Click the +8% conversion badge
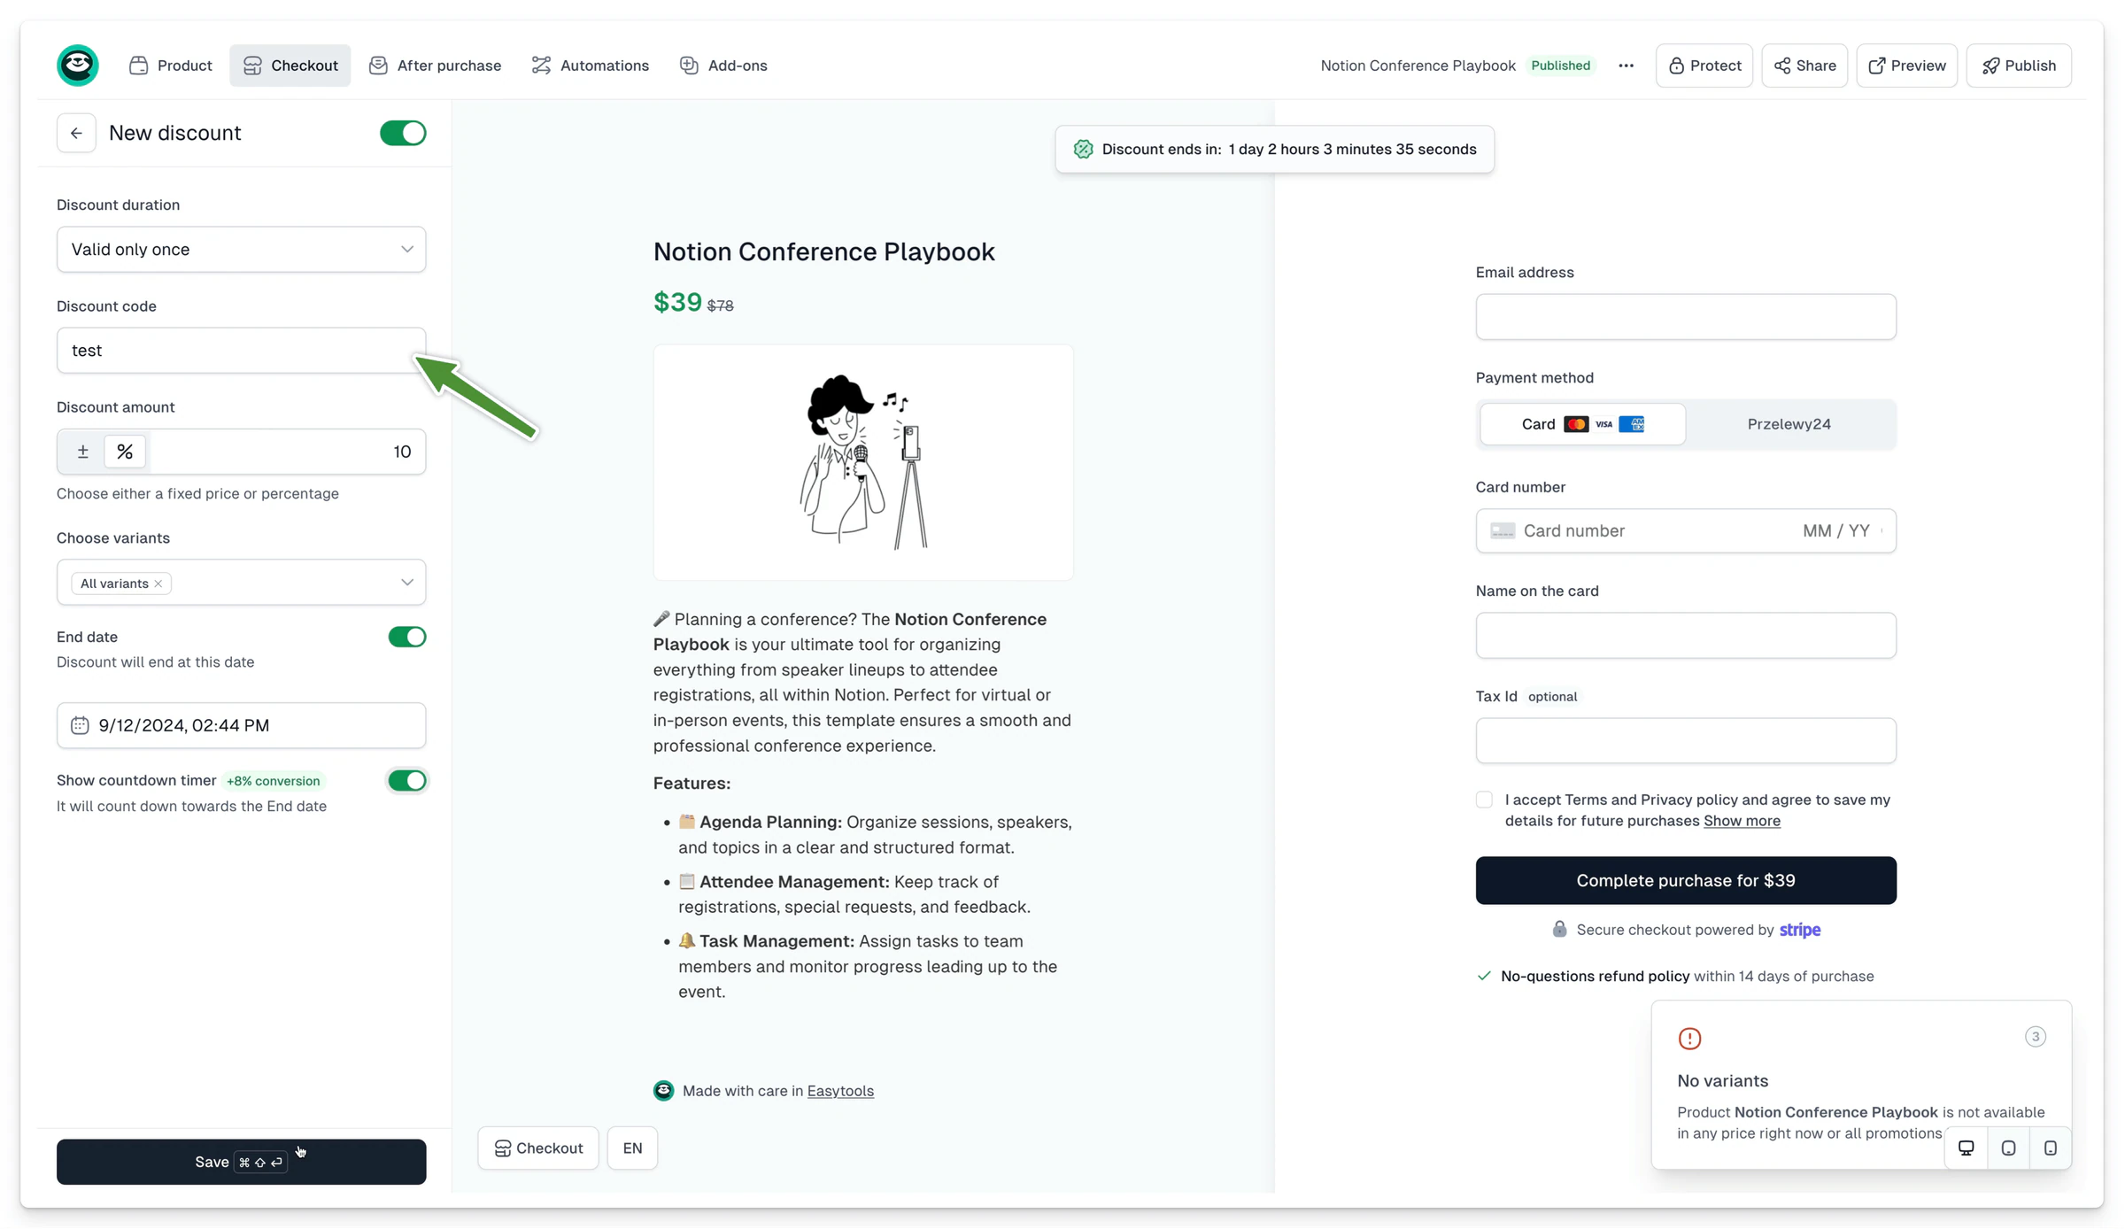The height and width of the screenshot is (1229, 2125). 273,781
